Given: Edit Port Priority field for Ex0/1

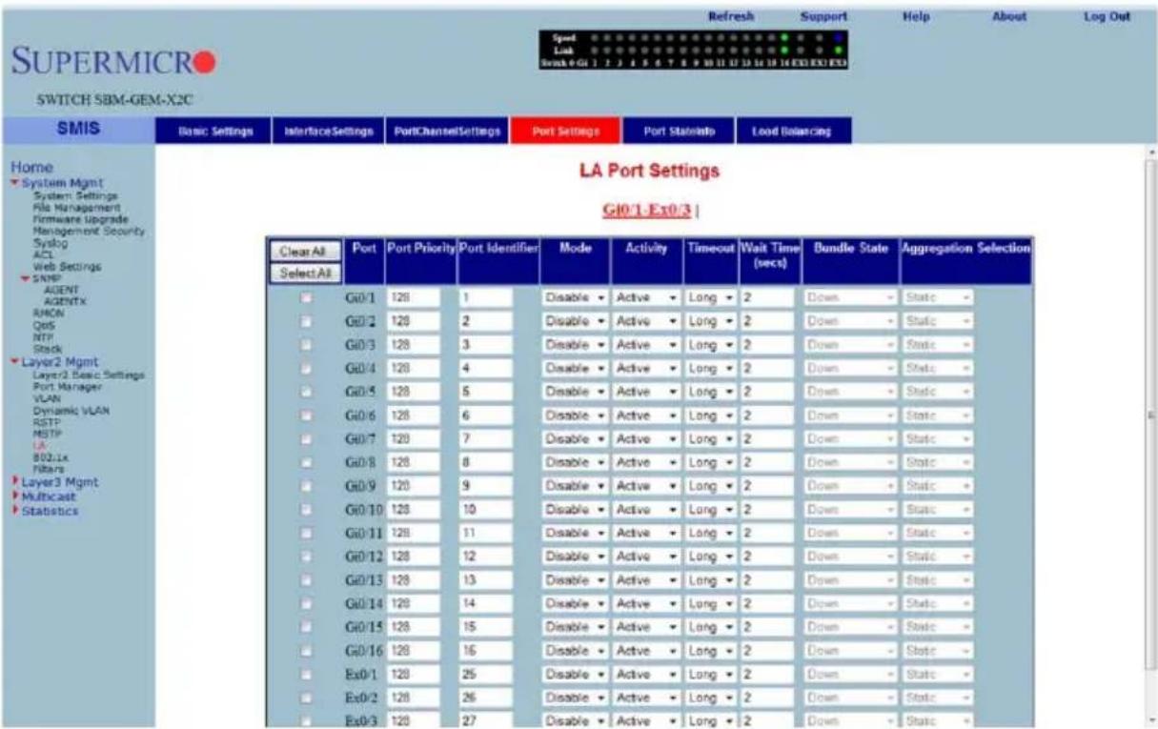Looking at the screenshot, I should (413, 674).
